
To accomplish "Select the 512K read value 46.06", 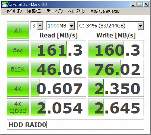I will pyautogui.click(x=58, y=69).
